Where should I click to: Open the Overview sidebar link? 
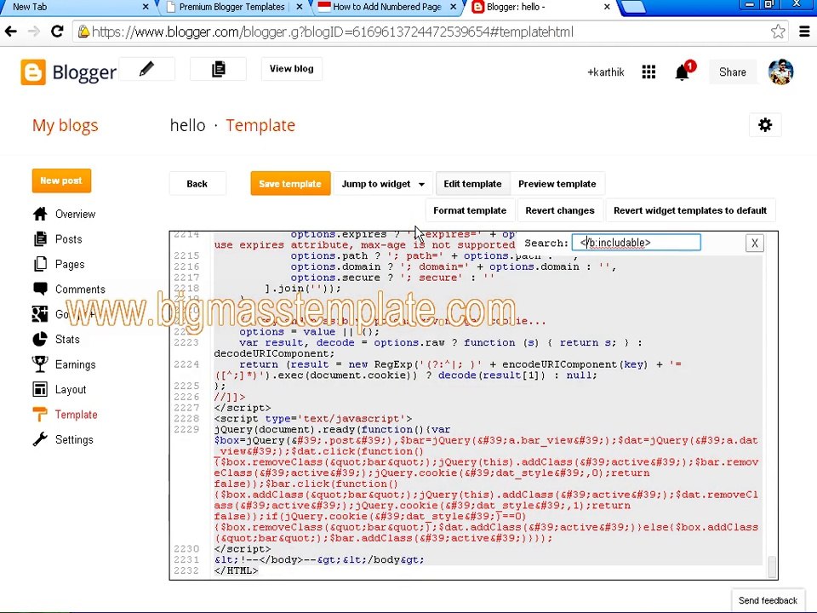[75, 215]
